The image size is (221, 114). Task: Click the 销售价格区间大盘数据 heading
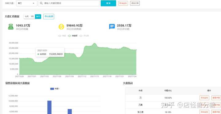tap(17, 83)
